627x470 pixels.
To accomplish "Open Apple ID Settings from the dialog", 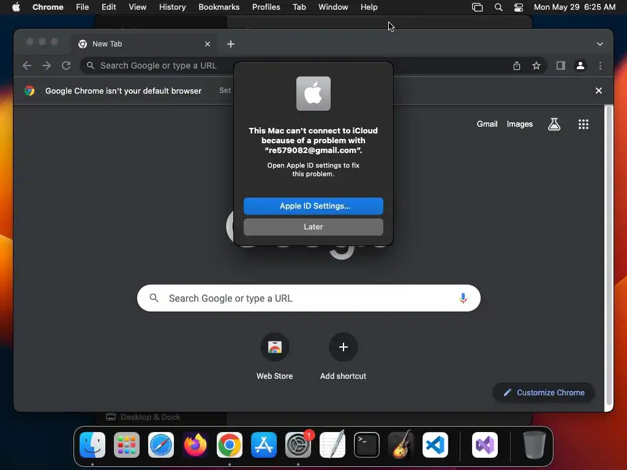I will [313, 206].
